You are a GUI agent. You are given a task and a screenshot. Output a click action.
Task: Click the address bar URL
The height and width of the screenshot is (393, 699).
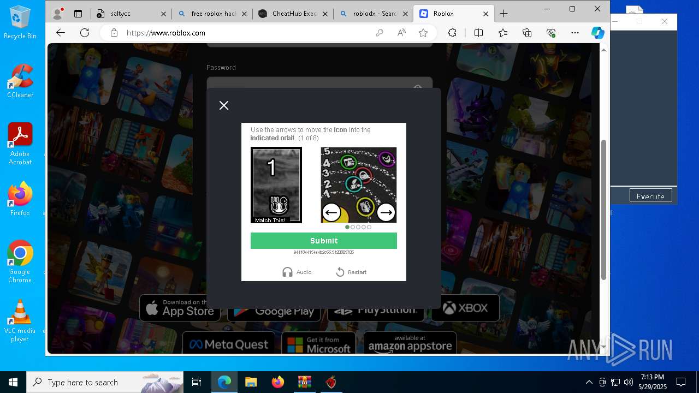tap(166, 33)
